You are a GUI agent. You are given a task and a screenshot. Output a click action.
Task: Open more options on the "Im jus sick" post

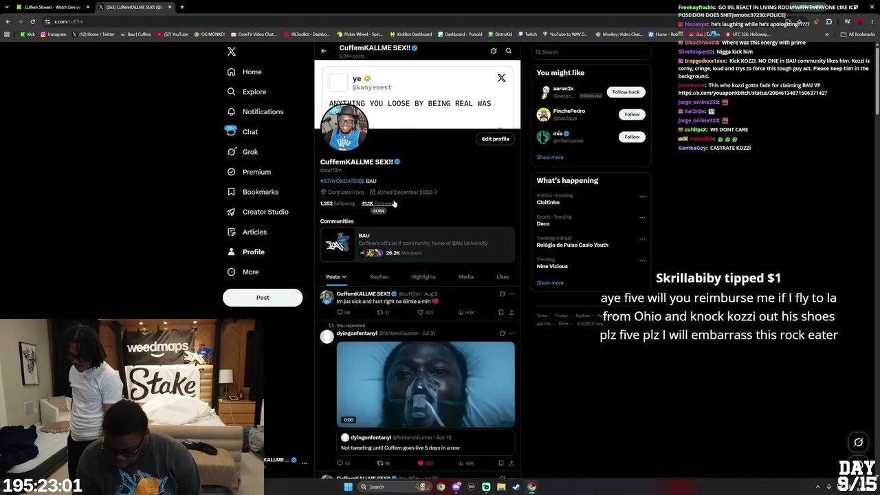(511, 294)
